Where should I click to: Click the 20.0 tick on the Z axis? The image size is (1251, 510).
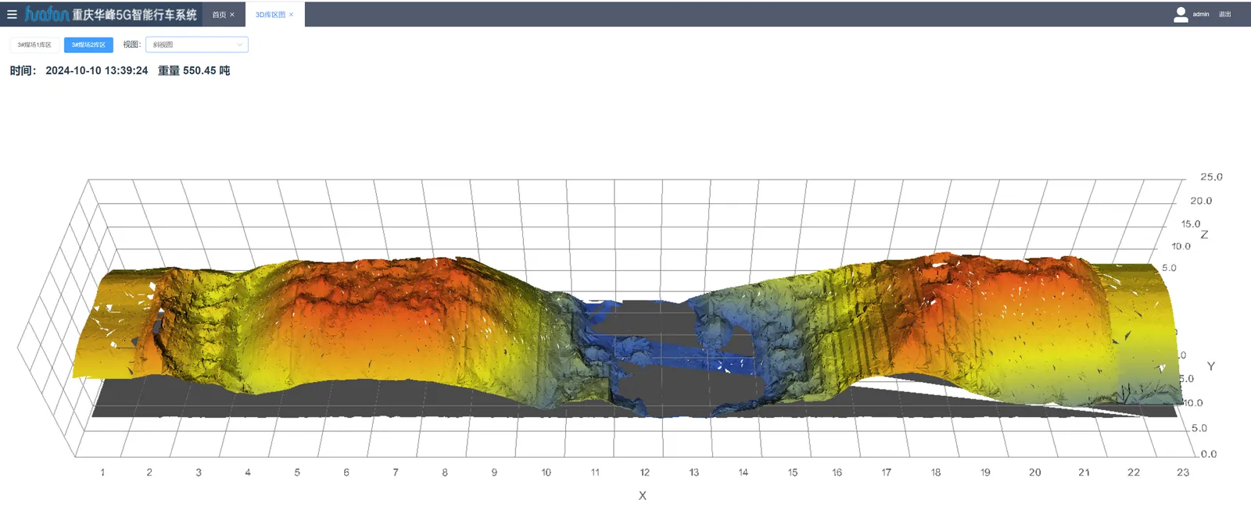(1201, 201)
